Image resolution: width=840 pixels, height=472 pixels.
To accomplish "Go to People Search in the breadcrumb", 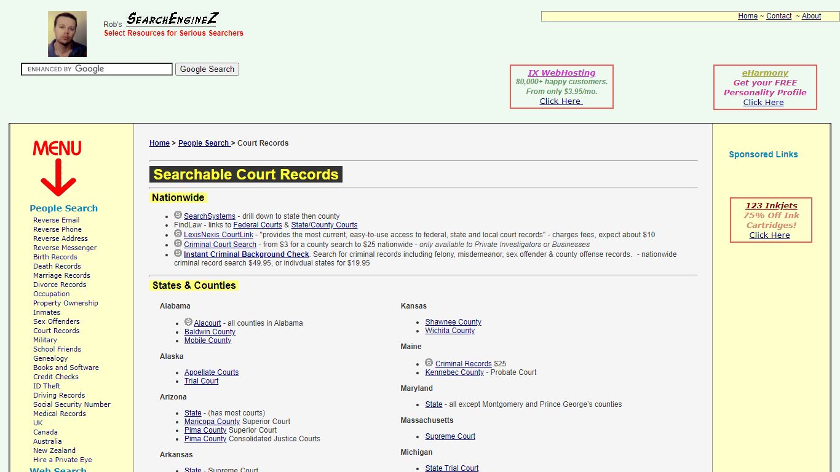I will tap(204, 143).
